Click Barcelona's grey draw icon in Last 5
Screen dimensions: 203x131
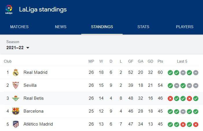[183, 111]
